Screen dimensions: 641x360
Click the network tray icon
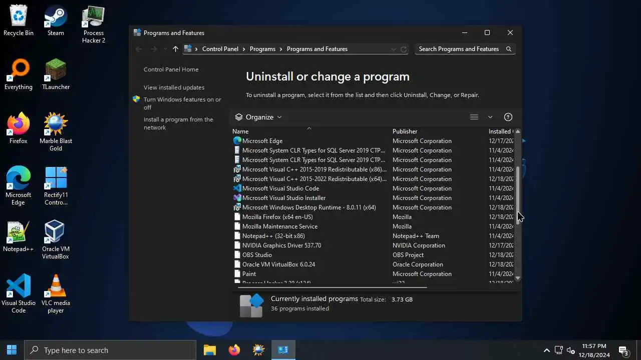click(559, 350)
